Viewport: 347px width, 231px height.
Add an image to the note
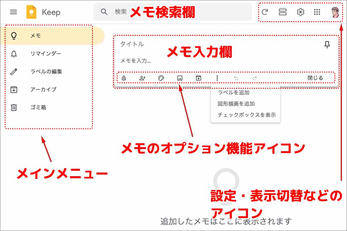point(180,78)
